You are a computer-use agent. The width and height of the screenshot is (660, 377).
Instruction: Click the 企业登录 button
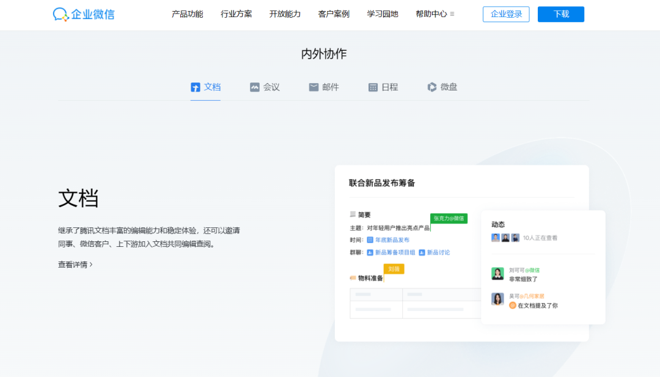click(x=506, y=14)
